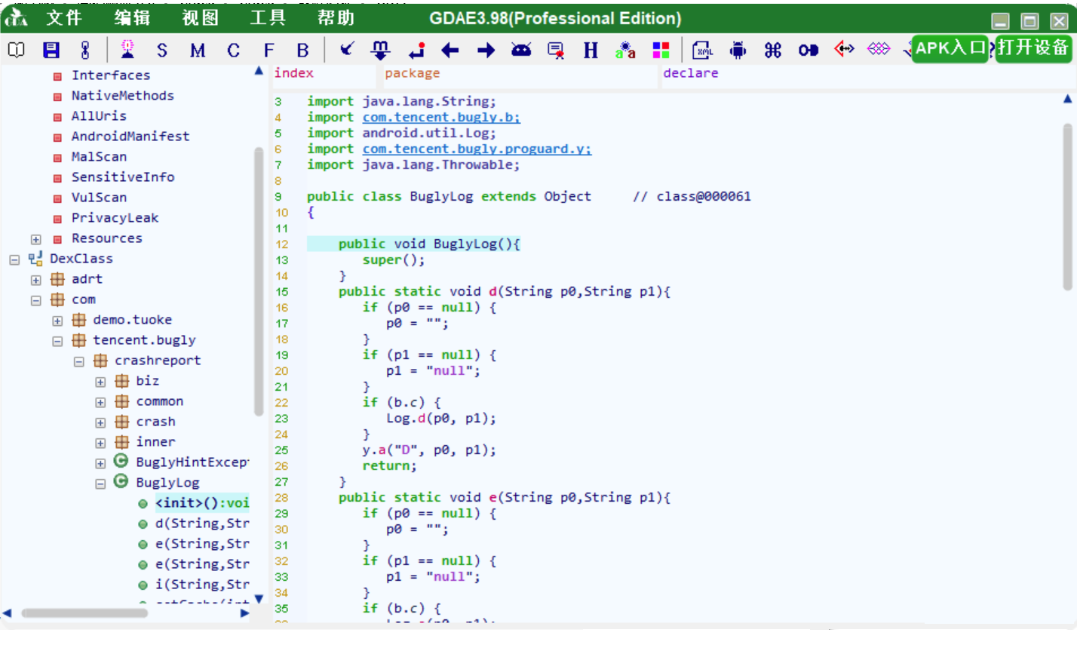The width and height of the screenshot is (1077, 651).
Task: Click the B toolbar icon
Action: (x=303, y=51)
